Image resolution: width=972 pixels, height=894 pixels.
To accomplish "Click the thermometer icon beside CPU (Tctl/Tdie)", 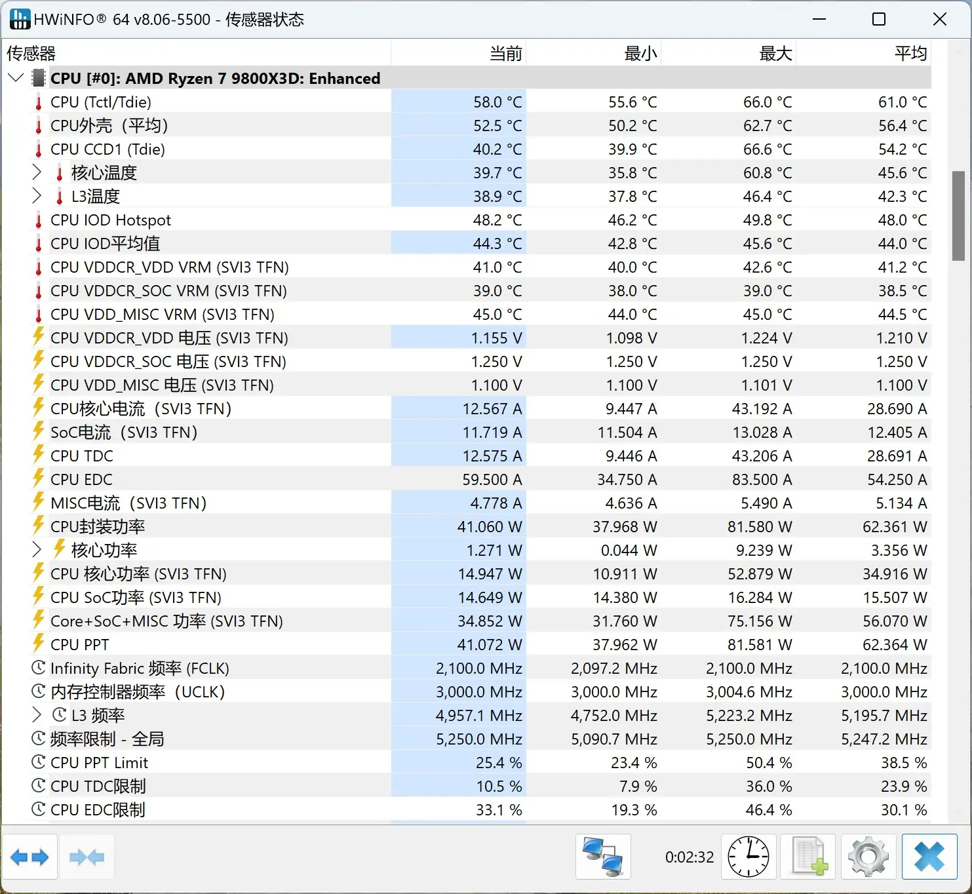I will click(39, 102).
